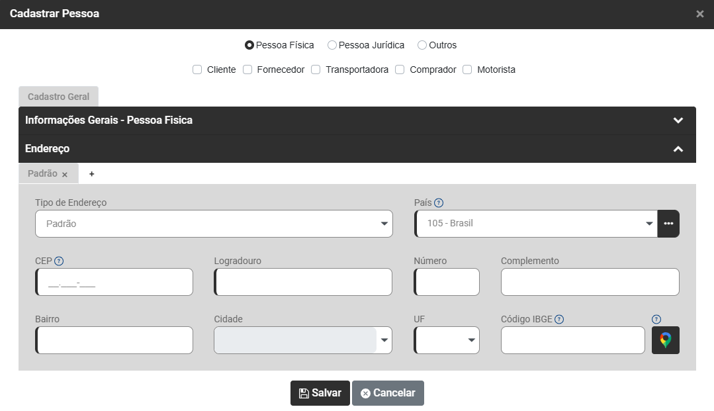Tick the Motorista checkbox
Image resolution: width=714 pixels, height=411 pixels.
[467, 69]
